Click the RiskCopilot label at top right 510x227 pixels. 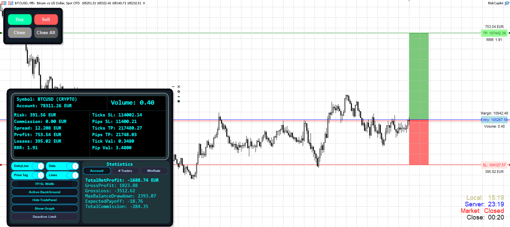point(495,3)
